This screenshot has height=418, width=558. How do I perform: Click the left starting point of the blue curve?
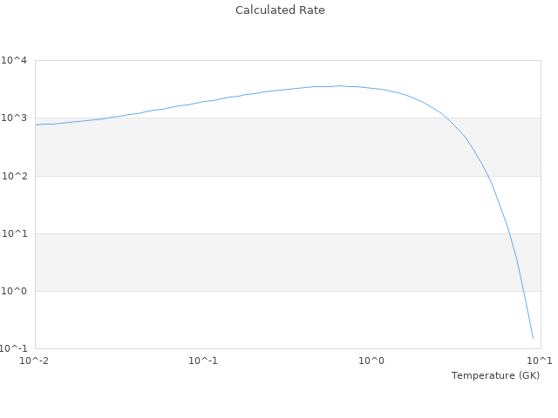pos(36,125)
